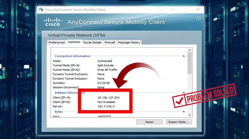Click the Cisco logo in the header
The image size is (249, 139).
coord(53,22)
